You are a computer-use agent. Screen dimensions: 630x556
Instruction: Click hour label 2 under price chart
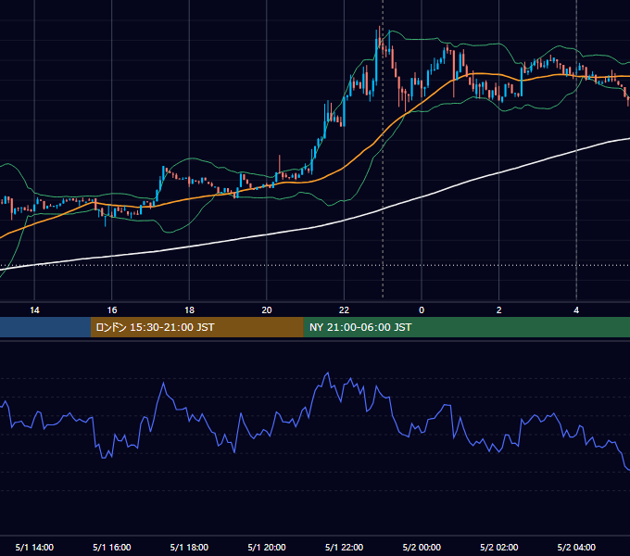499,310
